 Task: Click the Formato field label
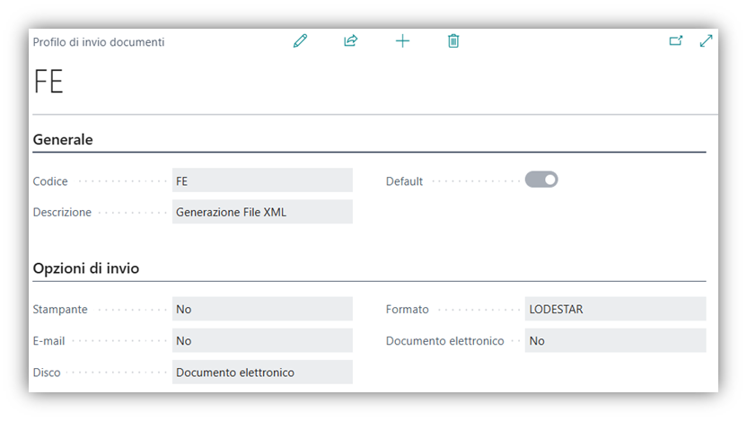click(x=408, y=310)
